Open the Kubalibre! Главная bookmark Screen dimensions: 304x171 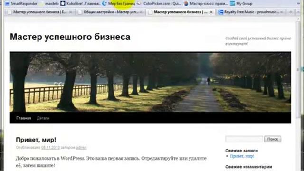[80, 3]
